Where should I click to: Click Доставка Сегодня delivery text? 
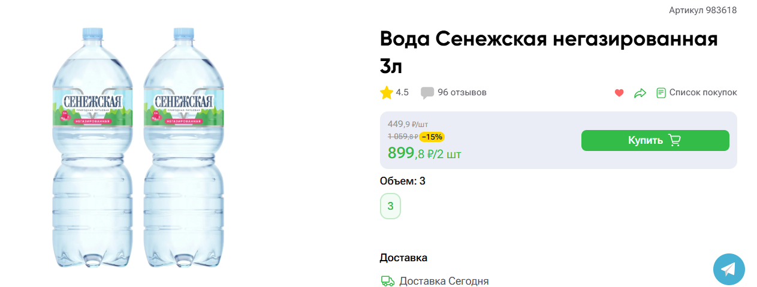pos(444,281)
